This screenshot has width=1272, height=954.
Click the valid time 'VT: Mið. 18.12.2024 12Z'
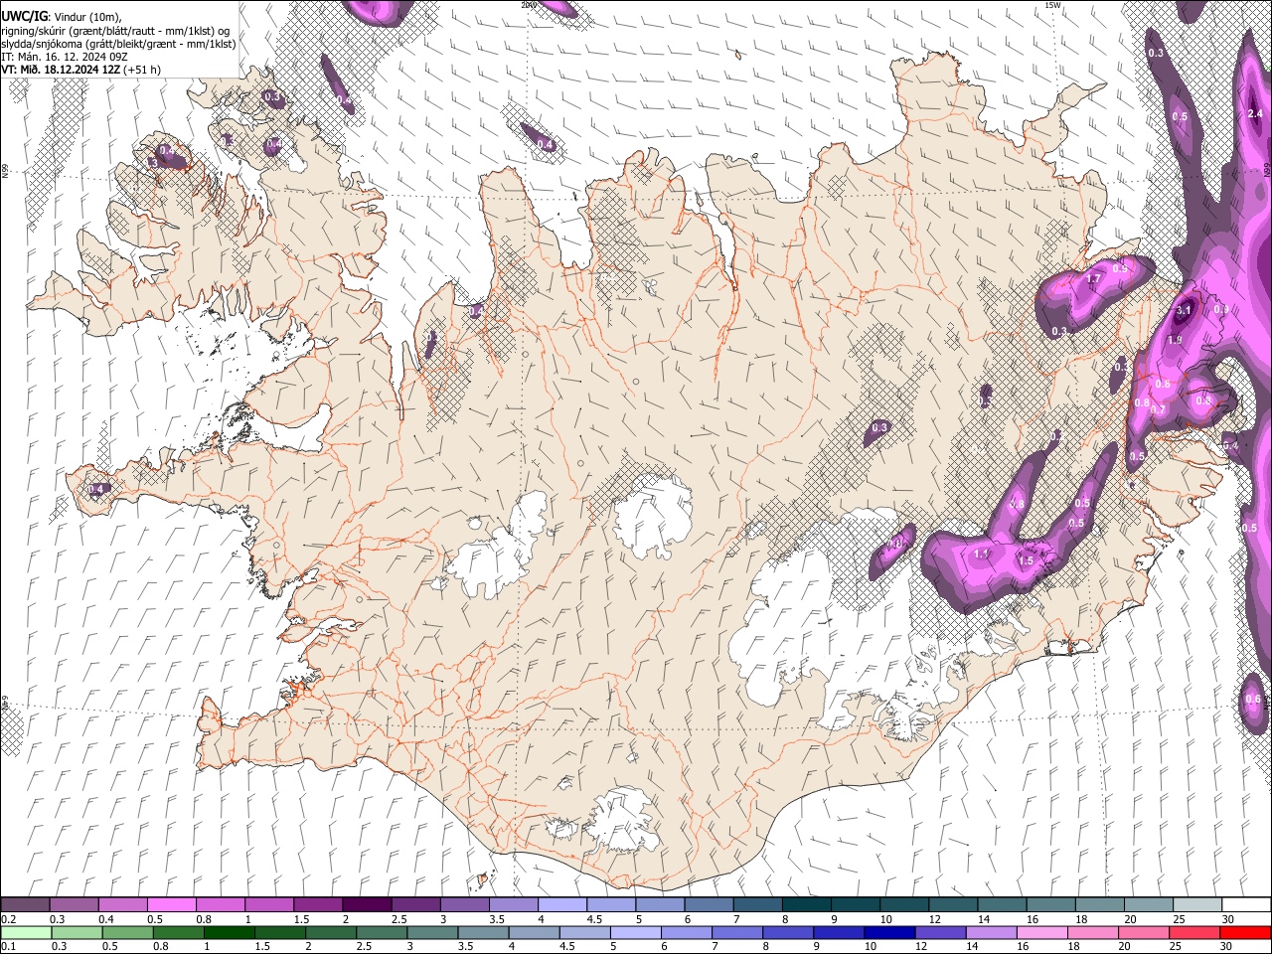coord(62,70)
